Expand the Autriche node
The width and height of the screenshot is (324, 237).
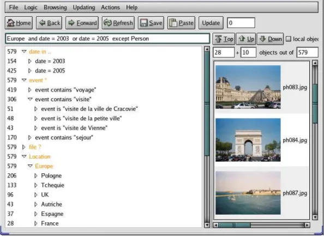(x=36, y=204)
